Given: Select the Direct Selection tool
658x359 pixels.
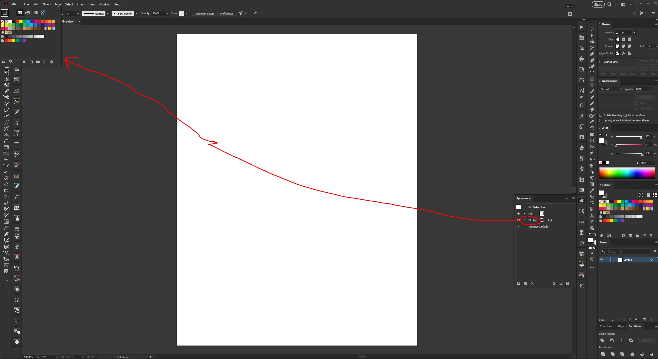Looking at the screenshot, I should [592, 35].
